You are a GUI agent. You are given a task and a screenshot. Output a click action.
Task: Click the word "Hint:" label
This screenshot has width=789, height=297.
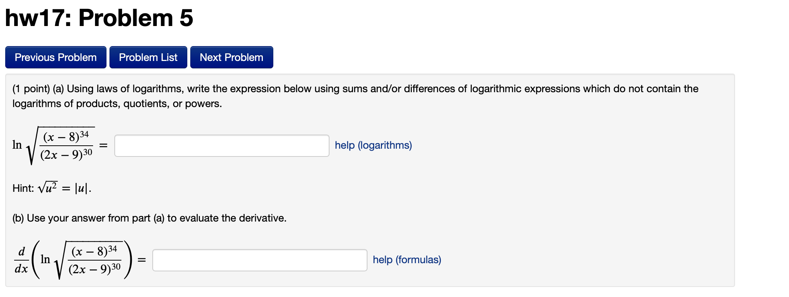[x=23, y=188]
